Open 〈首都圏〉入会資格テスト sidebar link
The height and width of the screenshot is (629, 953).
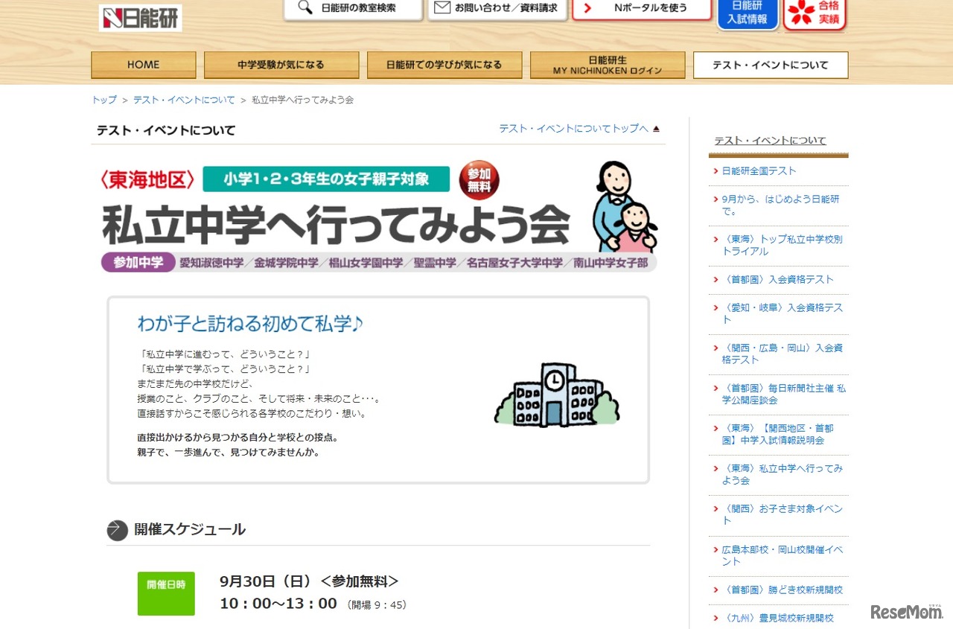777,280
